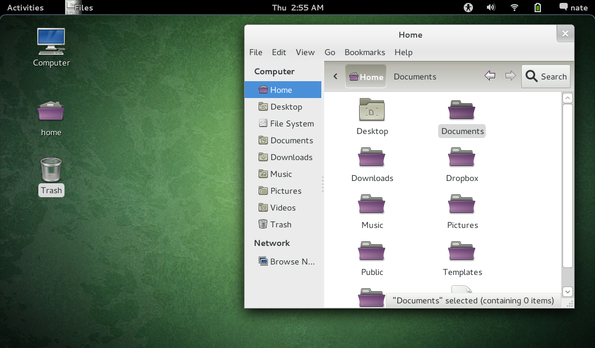Click Documents in the path bar
This screenshot has width=595, height=348.
point(415,77)
